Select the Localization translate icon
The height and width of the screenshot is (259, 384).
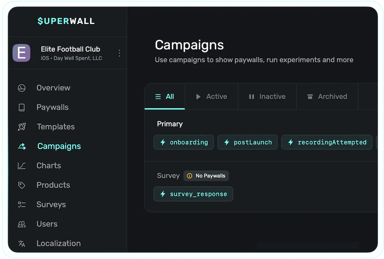22,243
